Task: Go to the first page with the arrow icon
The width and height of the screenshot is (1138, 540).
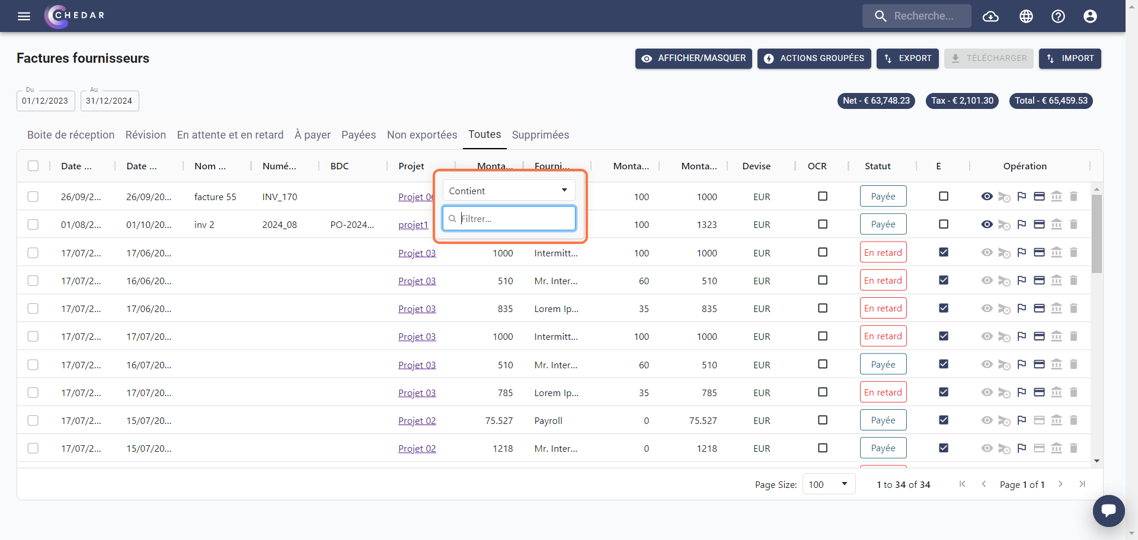Action: coord(963,484)
